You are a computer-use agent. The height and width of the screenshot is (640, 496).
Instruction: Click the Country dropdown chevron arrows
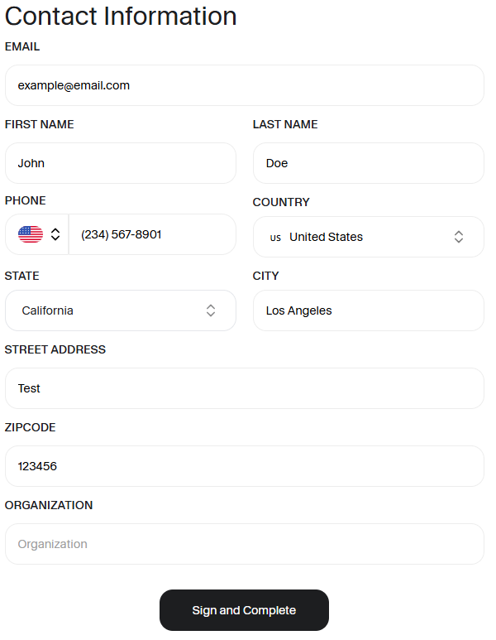point(459,237)
